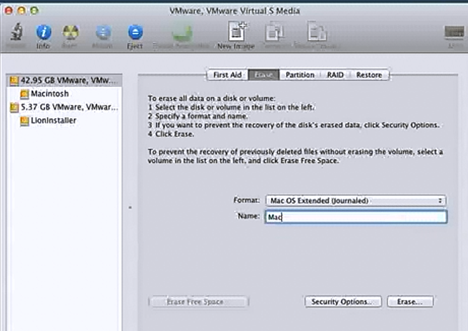
Task: Click the Mount toolbar icon
Action: 103,32
